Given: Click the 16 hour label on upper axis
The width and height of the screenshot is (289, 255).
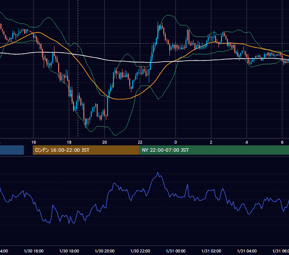Looking at the screenshot, I should click(x=34, y=142).
